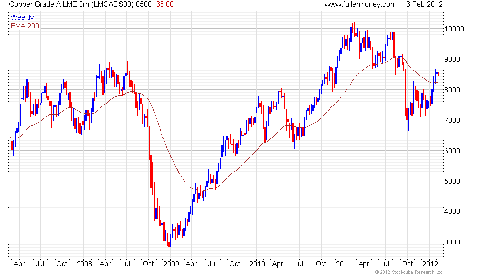
Task: Select the 2009 year marker on time axis
Action: [171, 264]
